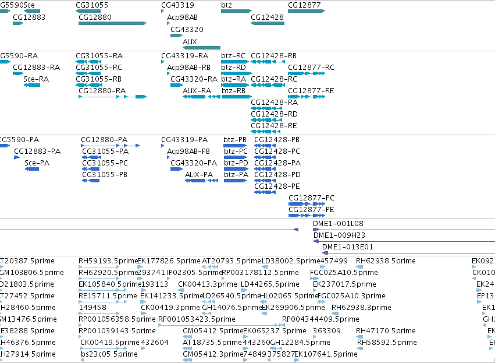Select EST label RP001053423.5prime
Image resolution: width=495 pixels, height=363 pixels.
(x=197, y=319)
